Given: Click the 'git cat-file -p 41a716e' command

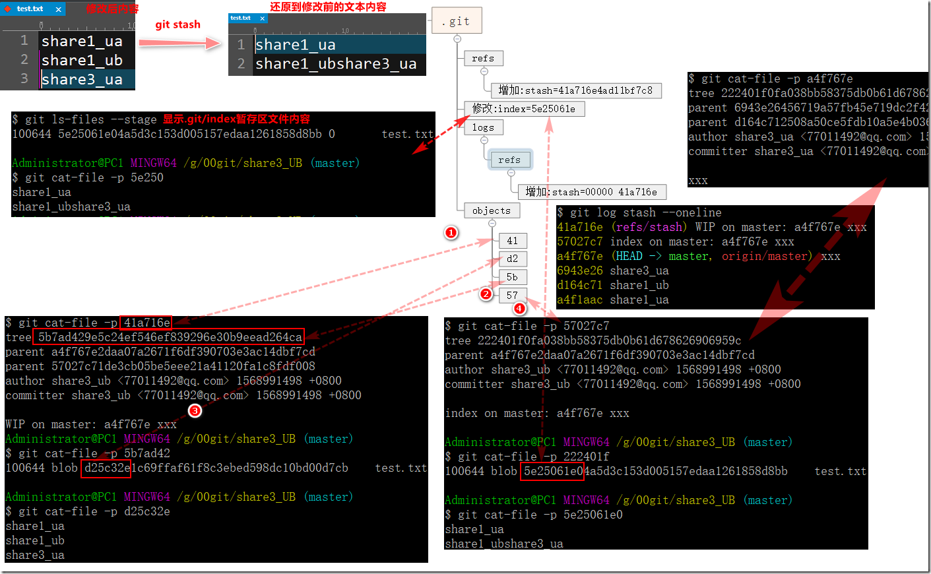Looking at the screenshot, I should (x=88, y=323).
